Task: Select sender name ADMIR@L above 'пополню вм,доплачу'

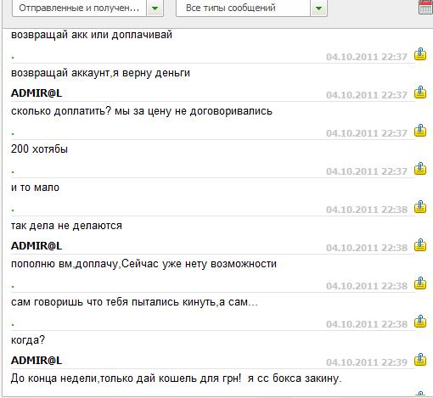Action: 37,246
